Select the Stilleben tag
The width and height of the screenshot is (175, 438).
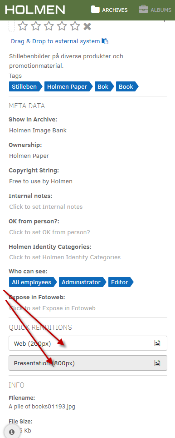click(x=25, y=86)
